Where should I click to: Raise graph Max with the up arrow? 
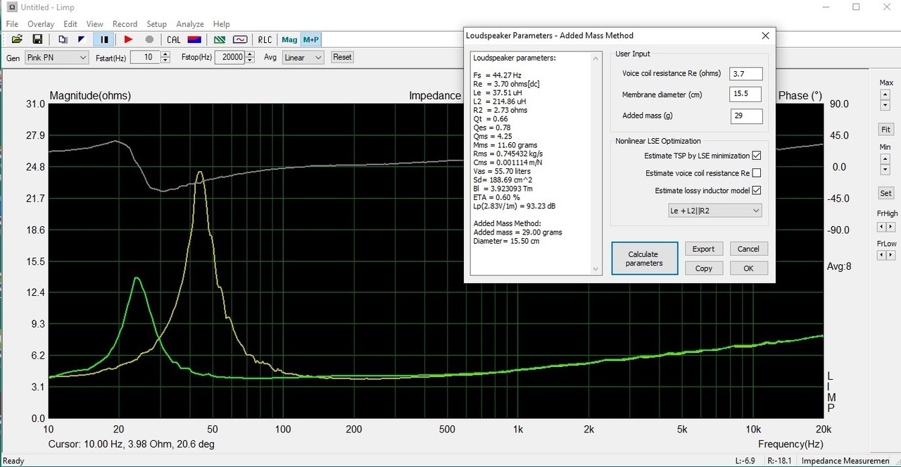click(885, 94)
